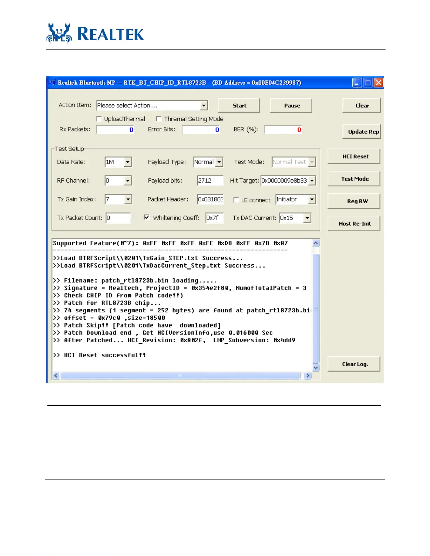The width and height of the screenshot is (430, 556).
Task: Click the Tx Packet Count field
Action: pos(118,218)
